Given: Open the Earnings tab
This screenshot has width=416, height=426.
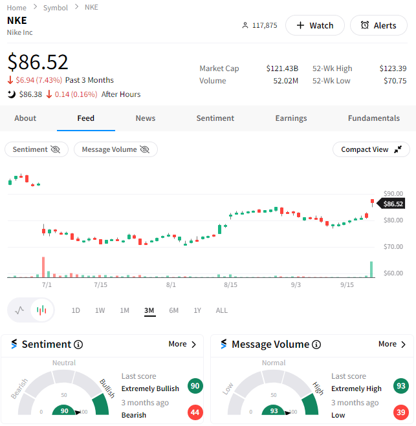Looking at the screenshot, I should [291, 118].
